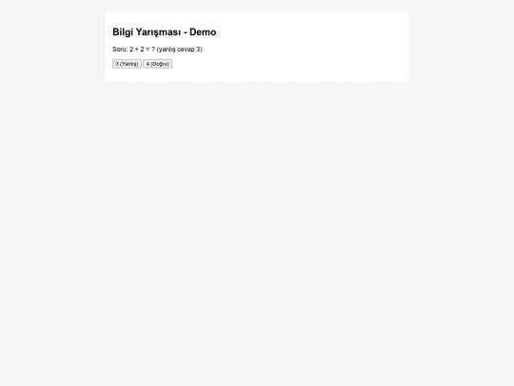Viewport: 514px width, 386px height.
Task: Click the '3 (Yanlış)' answer button
Action: tap(127, 64)
